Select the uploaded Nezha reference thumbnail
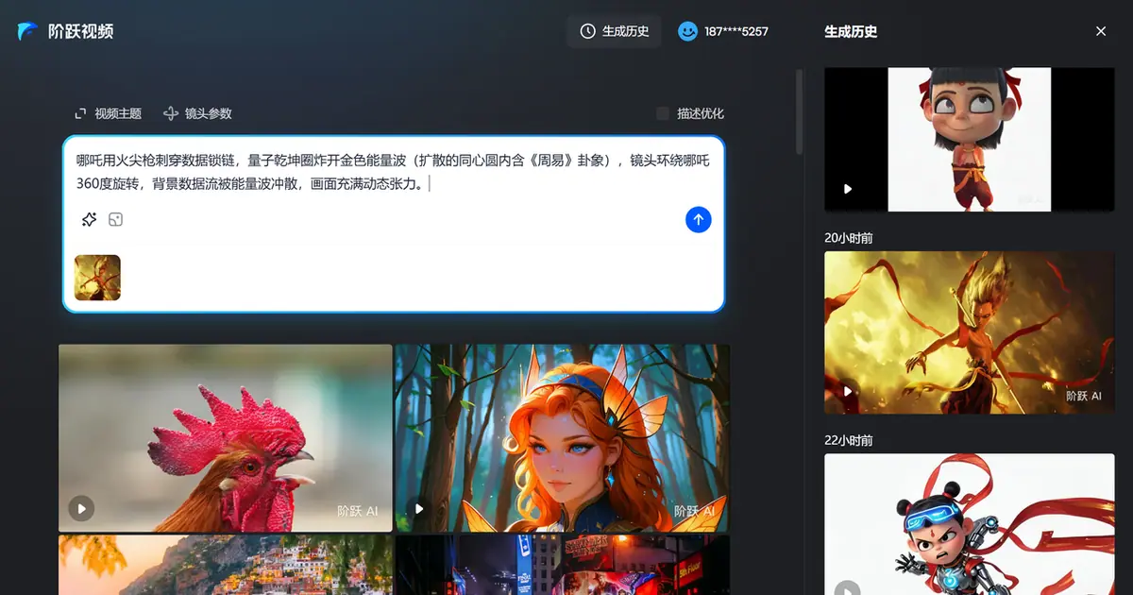 click(x=97, y=278)
